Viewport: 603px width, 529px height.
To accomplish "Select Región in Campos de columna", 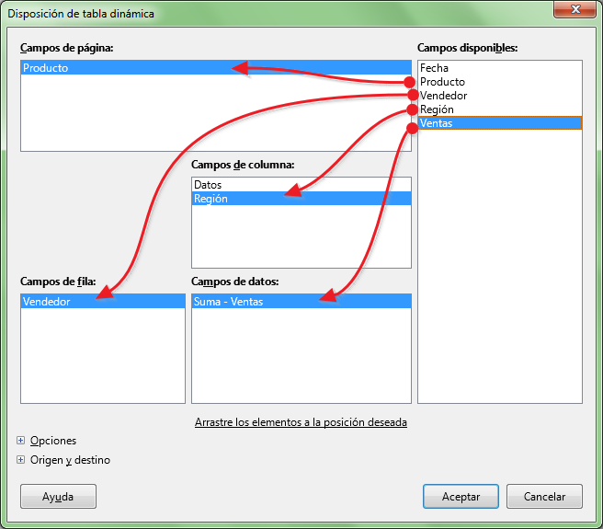I will coord(211,199).
